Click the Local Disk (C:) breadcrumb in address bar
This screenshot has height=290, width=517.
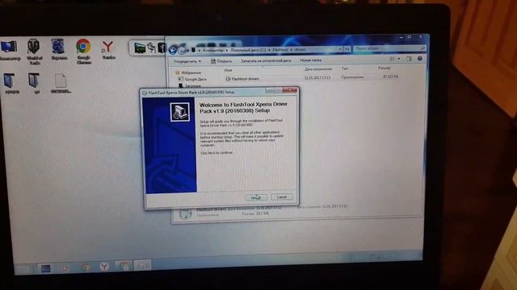tap(248, 50)
